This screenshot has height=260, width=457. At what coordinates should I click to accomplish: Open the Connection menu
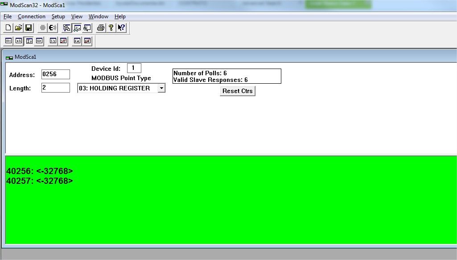click(32, 16)
